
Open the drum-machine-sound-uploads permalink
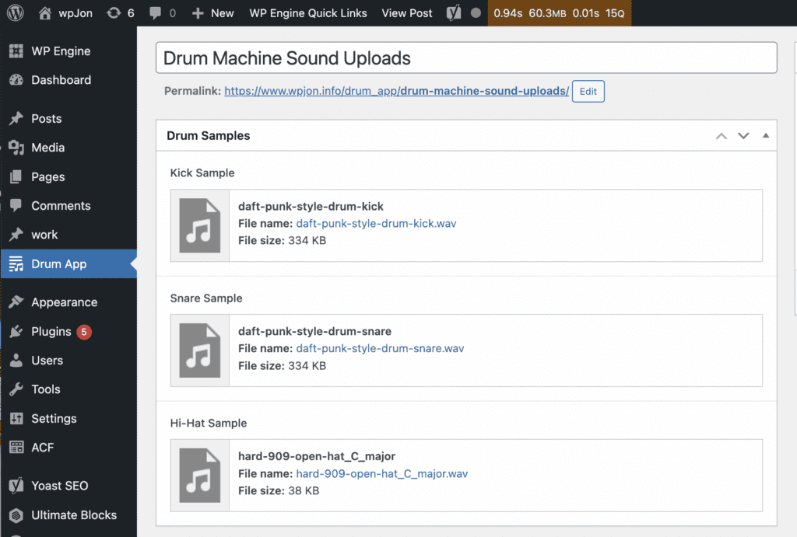click(x=396, y=91)
